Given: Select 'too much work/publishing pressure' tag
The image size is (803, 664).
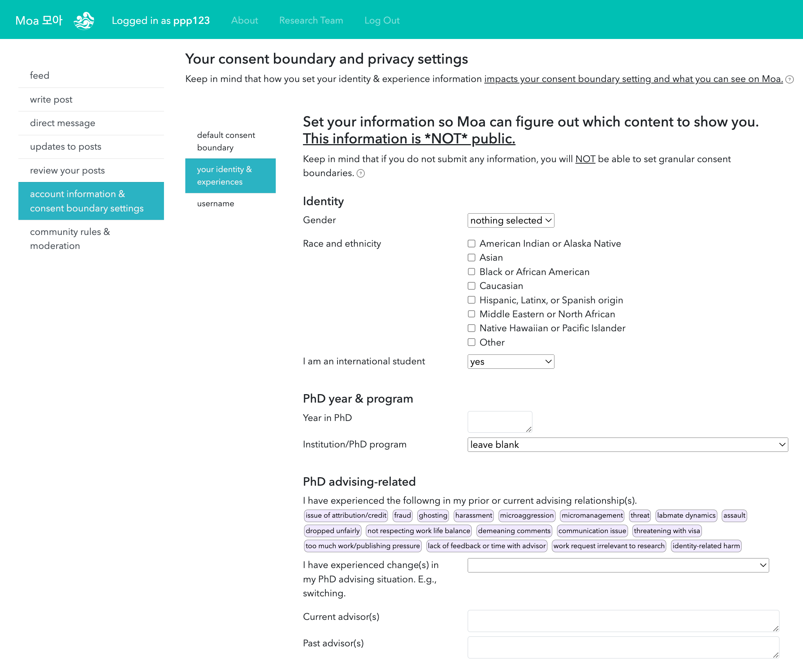Looking at the screenshot, I should click(363, 546).
